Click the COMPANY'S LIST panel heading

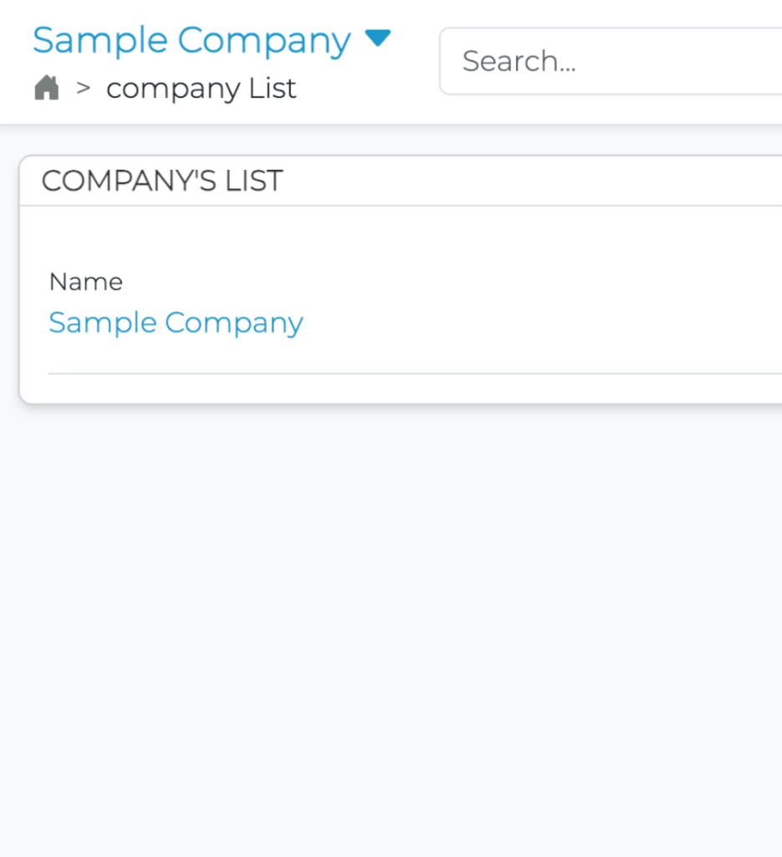point(162,180)
